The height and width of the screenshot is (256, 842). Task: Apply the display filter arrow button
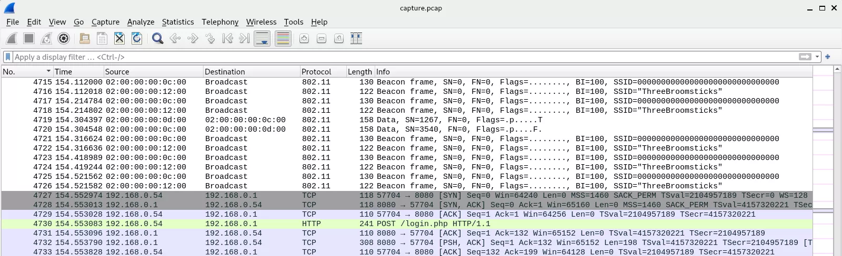(x=805, y=57)
